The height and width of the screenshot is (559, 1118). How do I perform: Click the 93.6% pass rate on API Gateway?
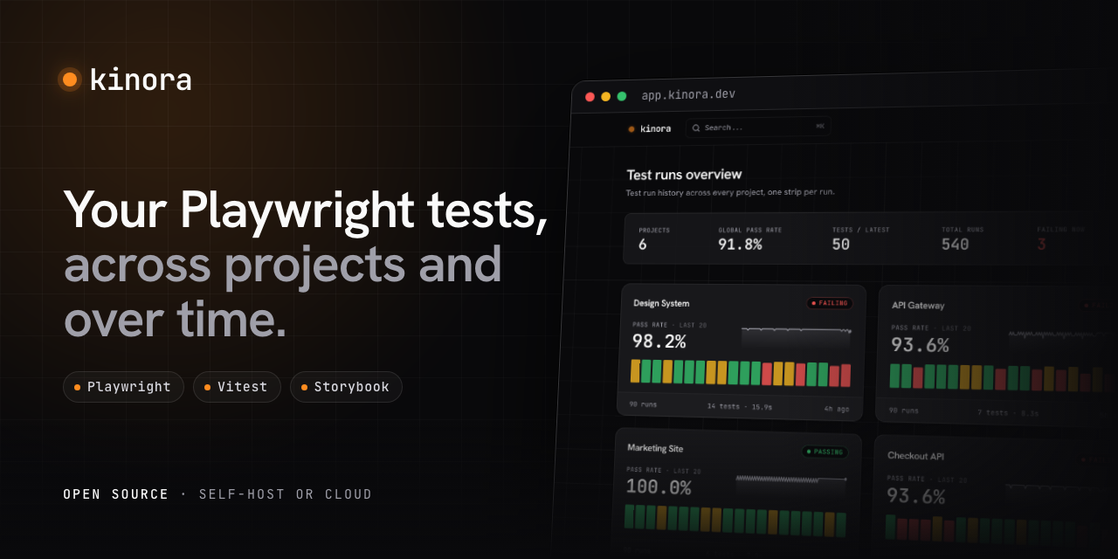coord(920,345)
